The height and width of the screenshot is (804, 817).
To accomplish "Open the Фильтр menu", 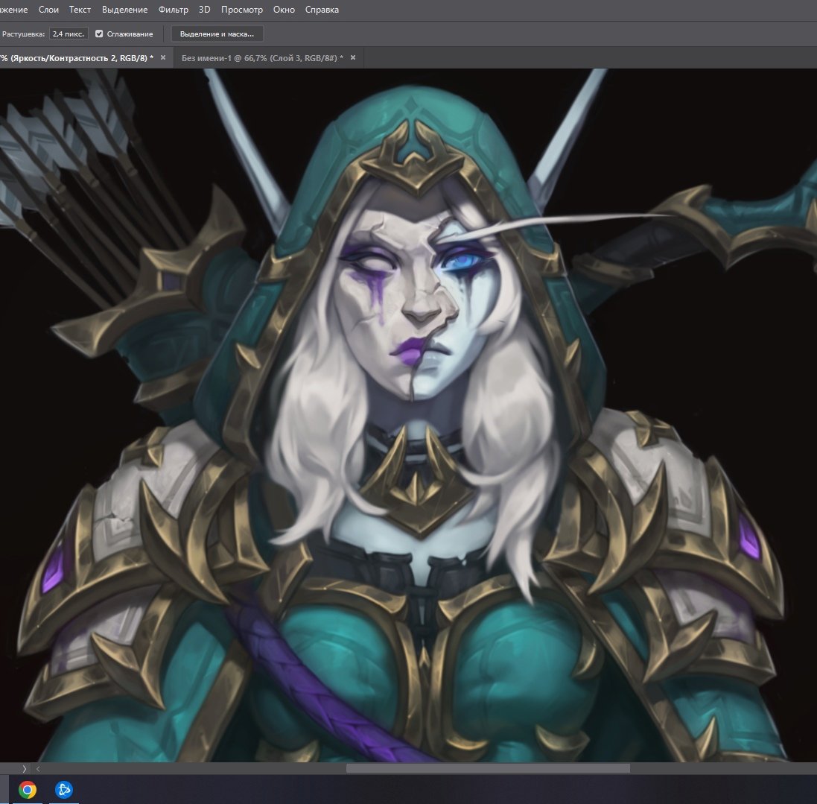I will click(173, 10).
